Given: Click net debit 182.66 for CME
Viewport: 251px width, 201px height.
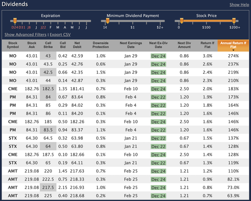Looking at the screenshot, I should [x=77, y=155].
